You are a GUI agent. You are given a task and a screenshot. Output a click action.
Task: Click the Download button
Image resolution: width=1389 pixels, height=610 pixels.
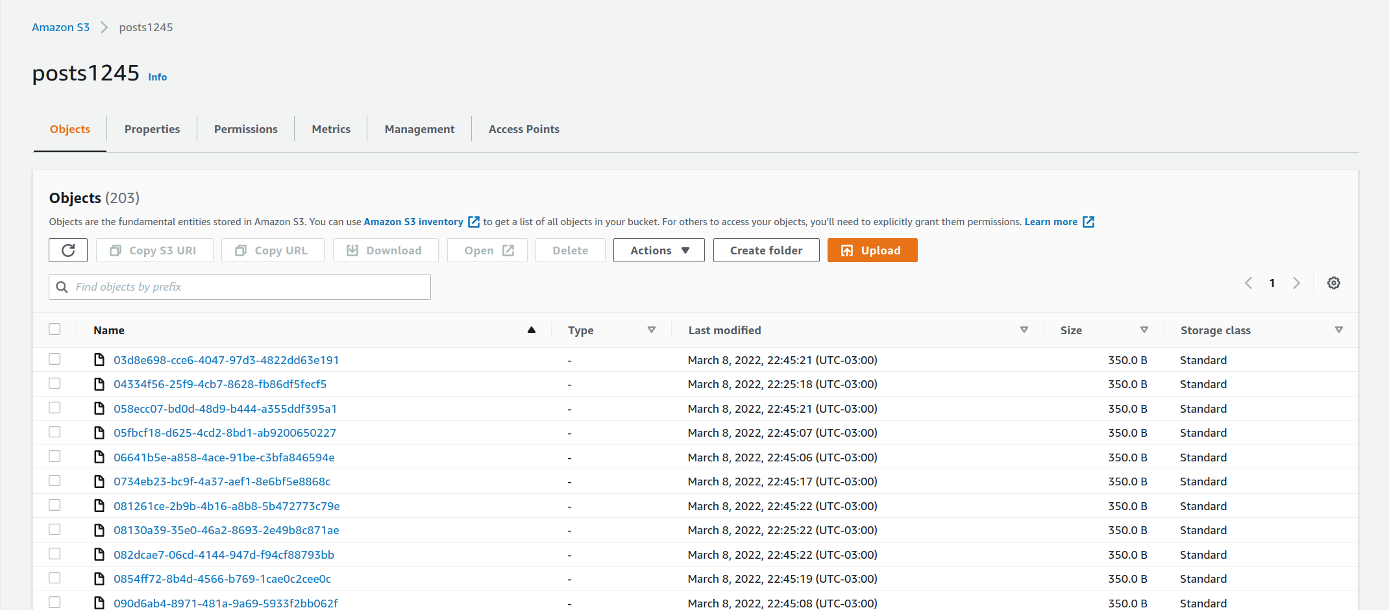(386, 250)
